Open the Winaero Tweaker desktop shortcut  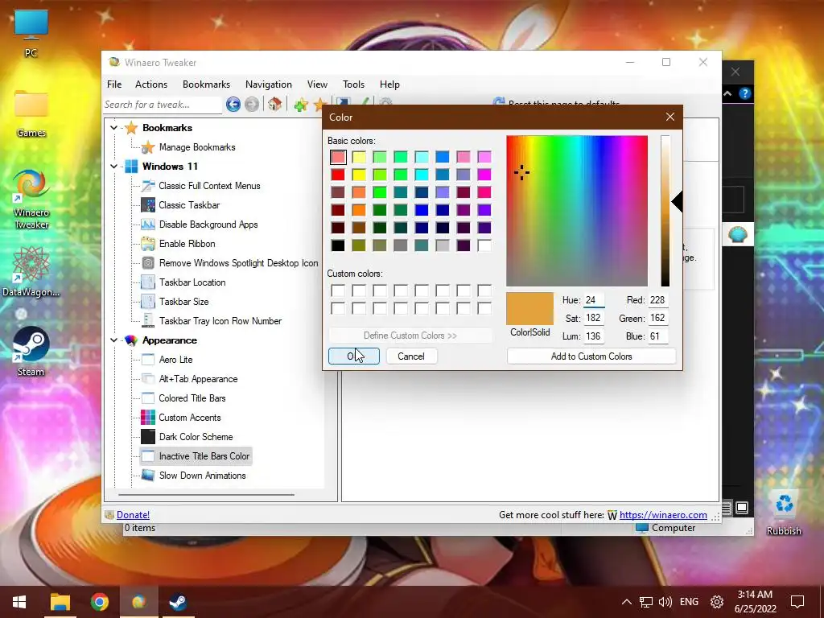(x=31, y=199)
